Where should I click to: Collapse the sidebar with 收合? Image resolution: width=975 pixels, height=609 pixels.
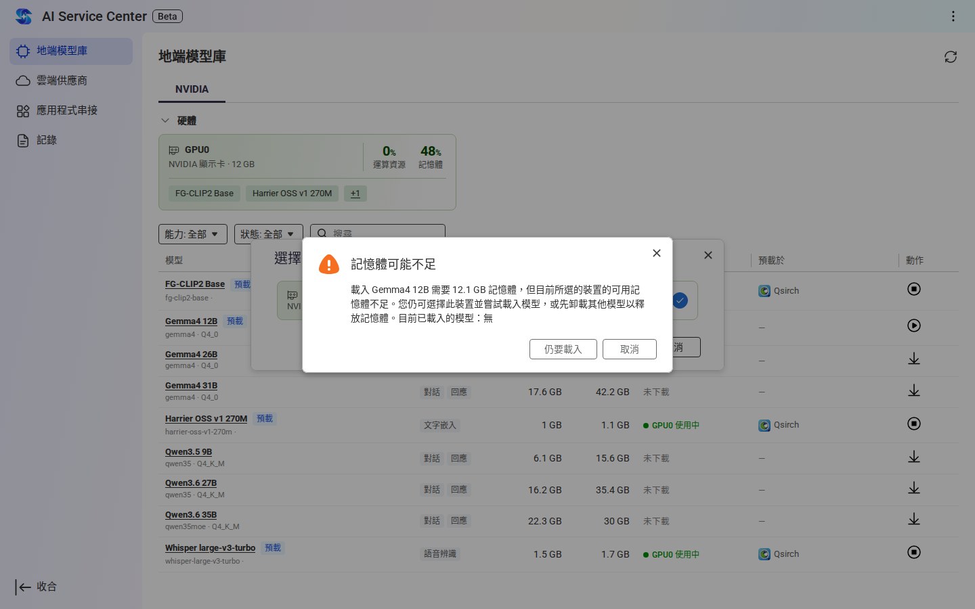pos(37,587)
